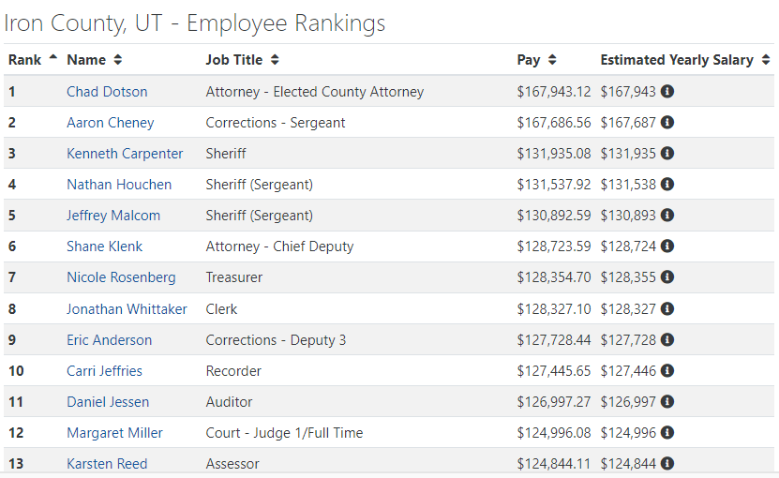
Task: Open info icon beside Jonathan Whittaker's $128,327
Action: (667, 309)
